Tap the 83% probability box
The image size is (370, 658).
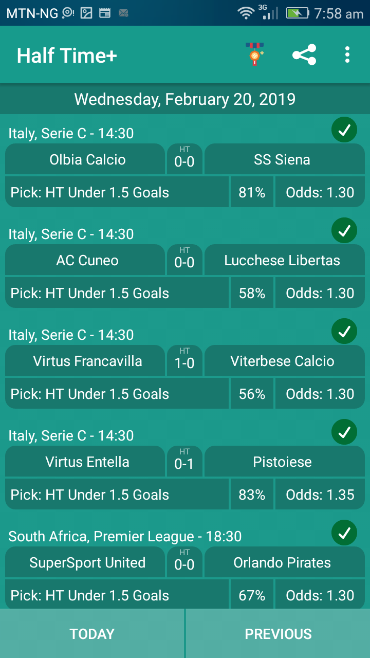252,495
